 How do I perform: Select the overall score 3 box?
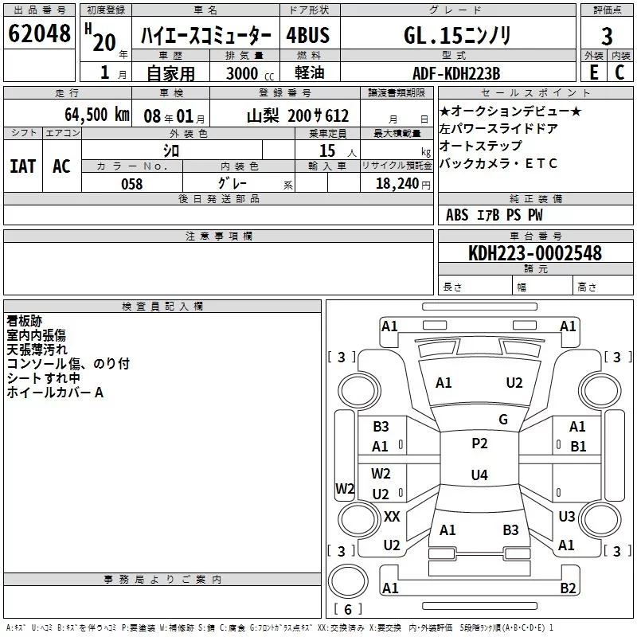pyautogui.click(x=607, y=35)
